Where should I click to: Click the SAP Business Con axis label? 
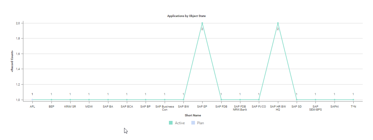pos(165,108)
